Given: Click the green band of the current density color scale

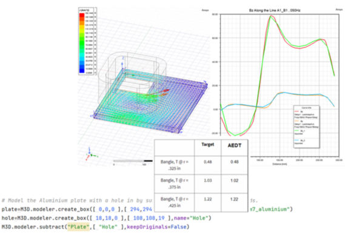Looking at the screenshot, I should 82,43.
